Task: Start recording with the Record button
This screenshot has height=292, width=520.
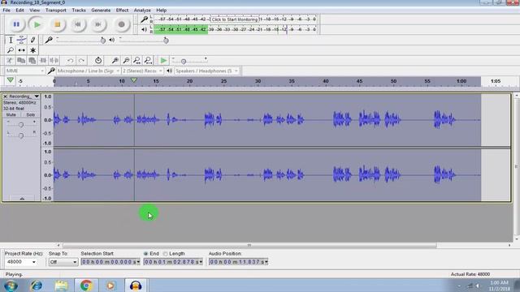Action: tap(121, 24)
